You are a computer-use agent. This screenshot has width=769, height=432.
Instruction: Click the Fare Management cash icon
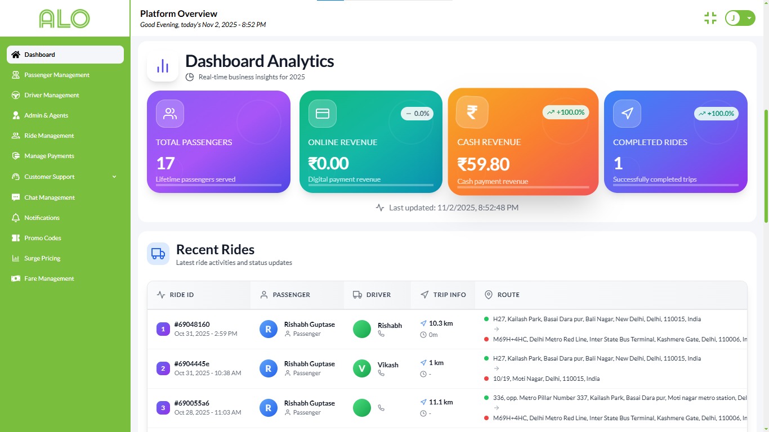(x=16, y=278)
